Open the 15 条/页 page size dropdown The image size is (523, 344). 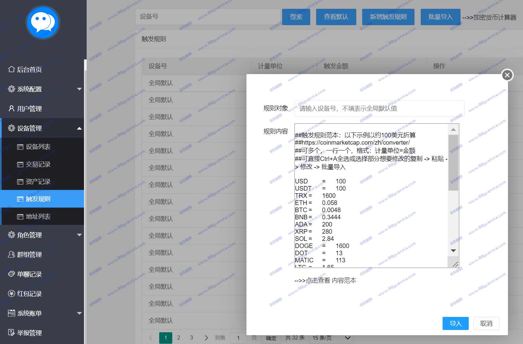coord(331,338)
